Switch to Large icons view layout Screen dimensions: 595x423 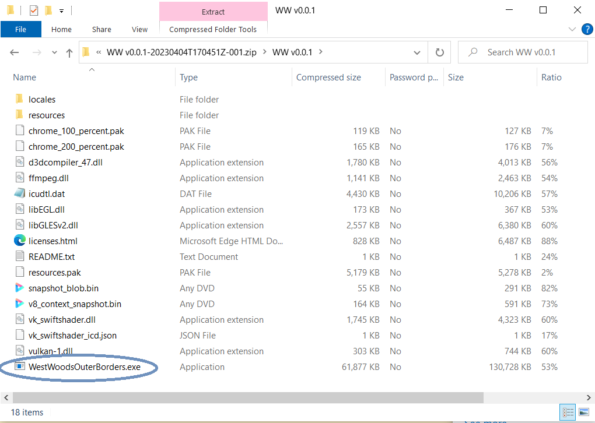click(584, 412)
